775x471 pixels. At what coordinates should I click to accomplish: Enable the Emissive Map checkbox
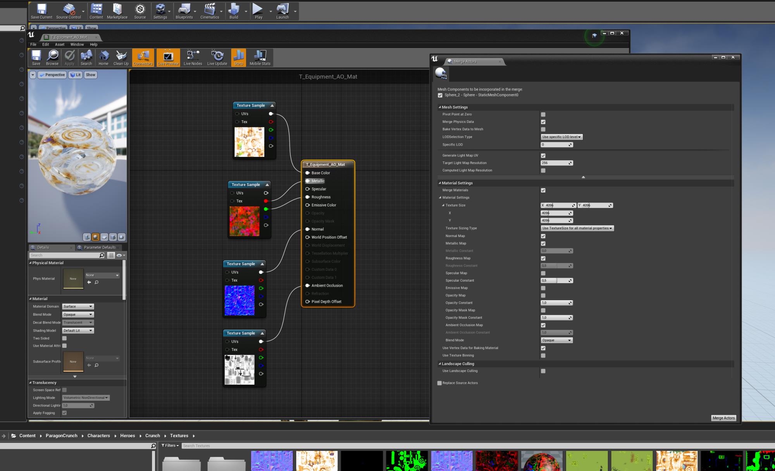tap(543, 288)
